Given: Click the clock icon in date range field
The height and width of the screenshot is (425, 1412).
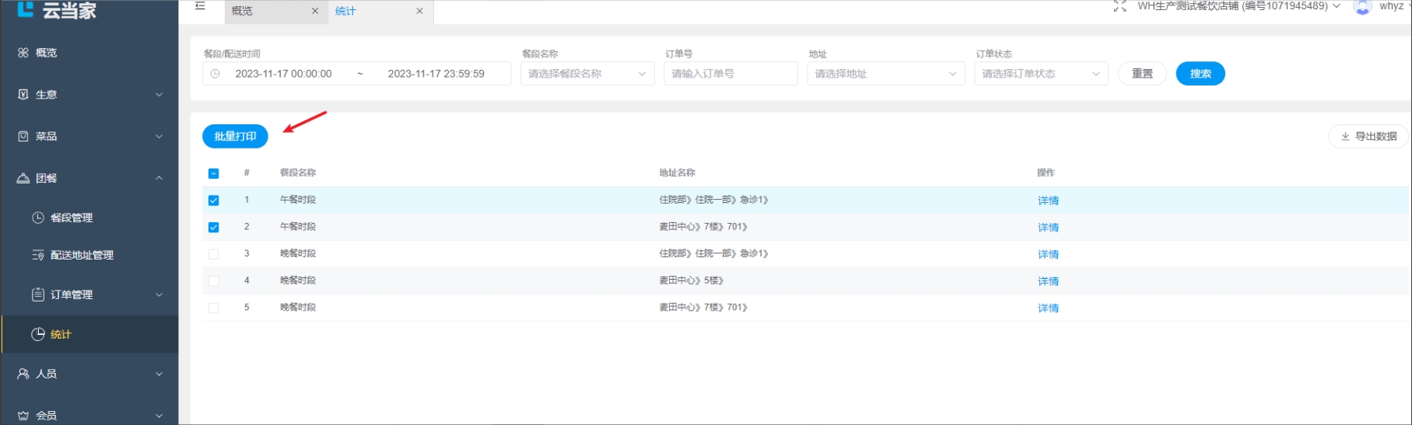Looking at the screenshot, I should pos(215,74).
